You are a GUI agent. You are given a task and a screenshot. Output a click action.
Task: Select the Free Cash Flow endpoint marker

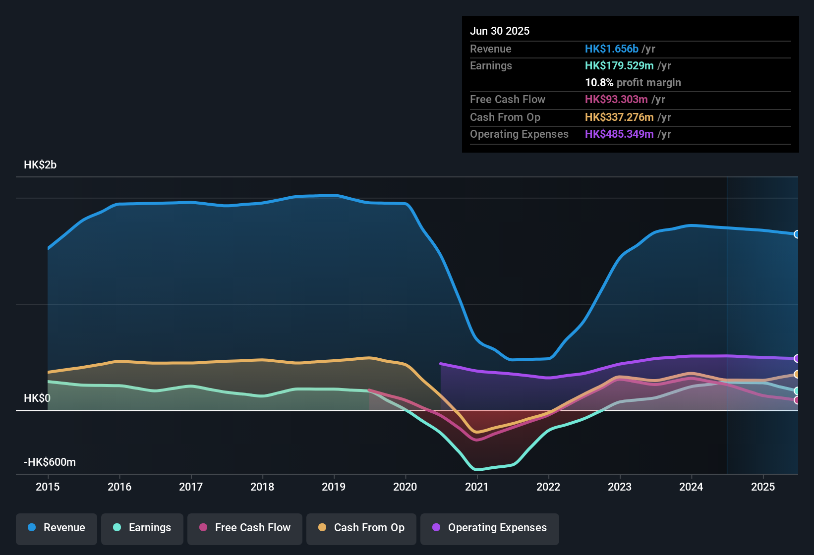pyautogui.click(x=797, y=400)
